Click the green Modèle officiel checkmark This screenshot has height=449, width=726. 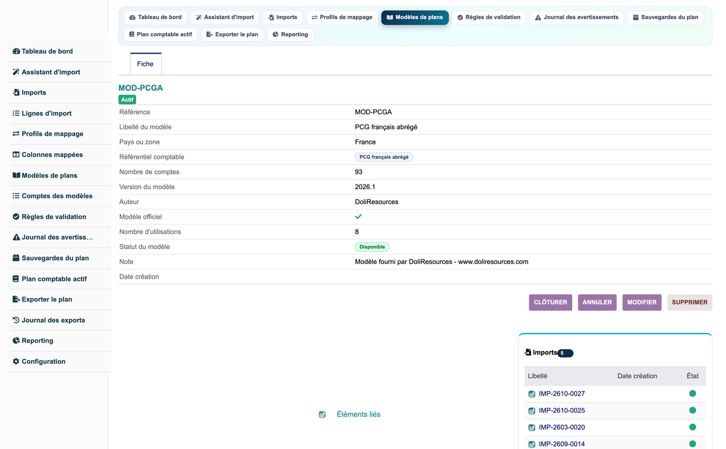click(x=358, y=216)
